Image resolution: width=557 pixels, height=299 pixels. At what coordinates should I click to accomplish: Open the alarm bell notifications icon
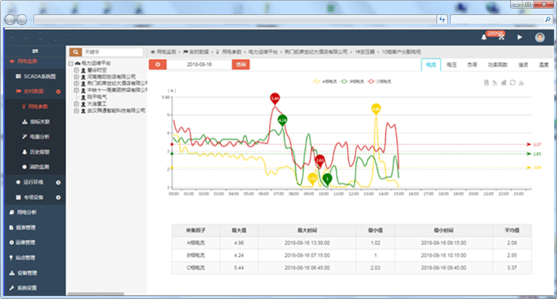pos(484,37)
